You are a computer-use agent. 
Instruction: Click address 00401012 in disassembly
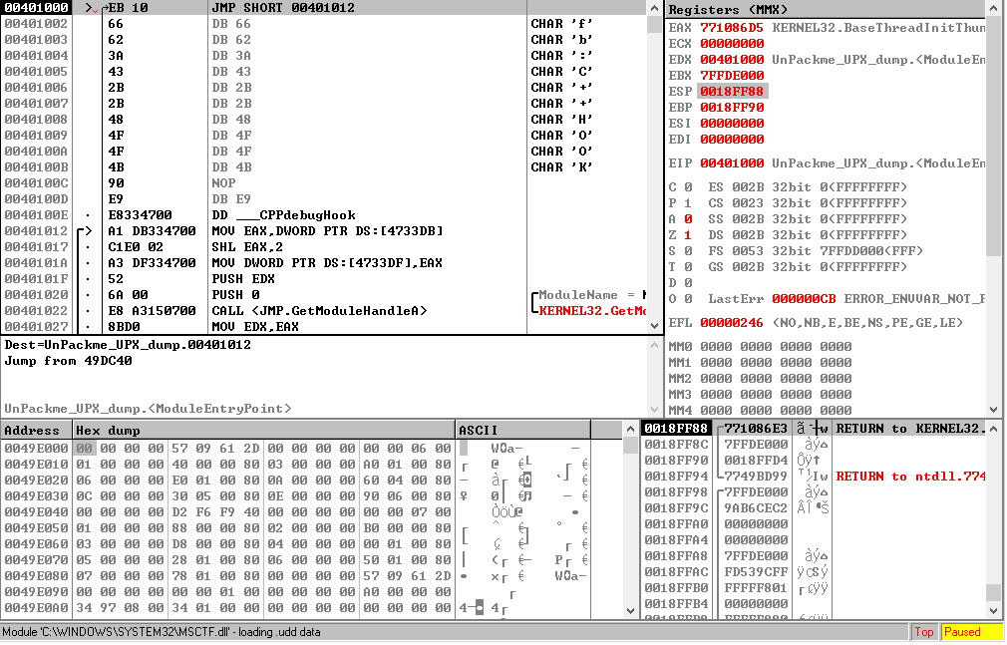[x=36, y=231]
